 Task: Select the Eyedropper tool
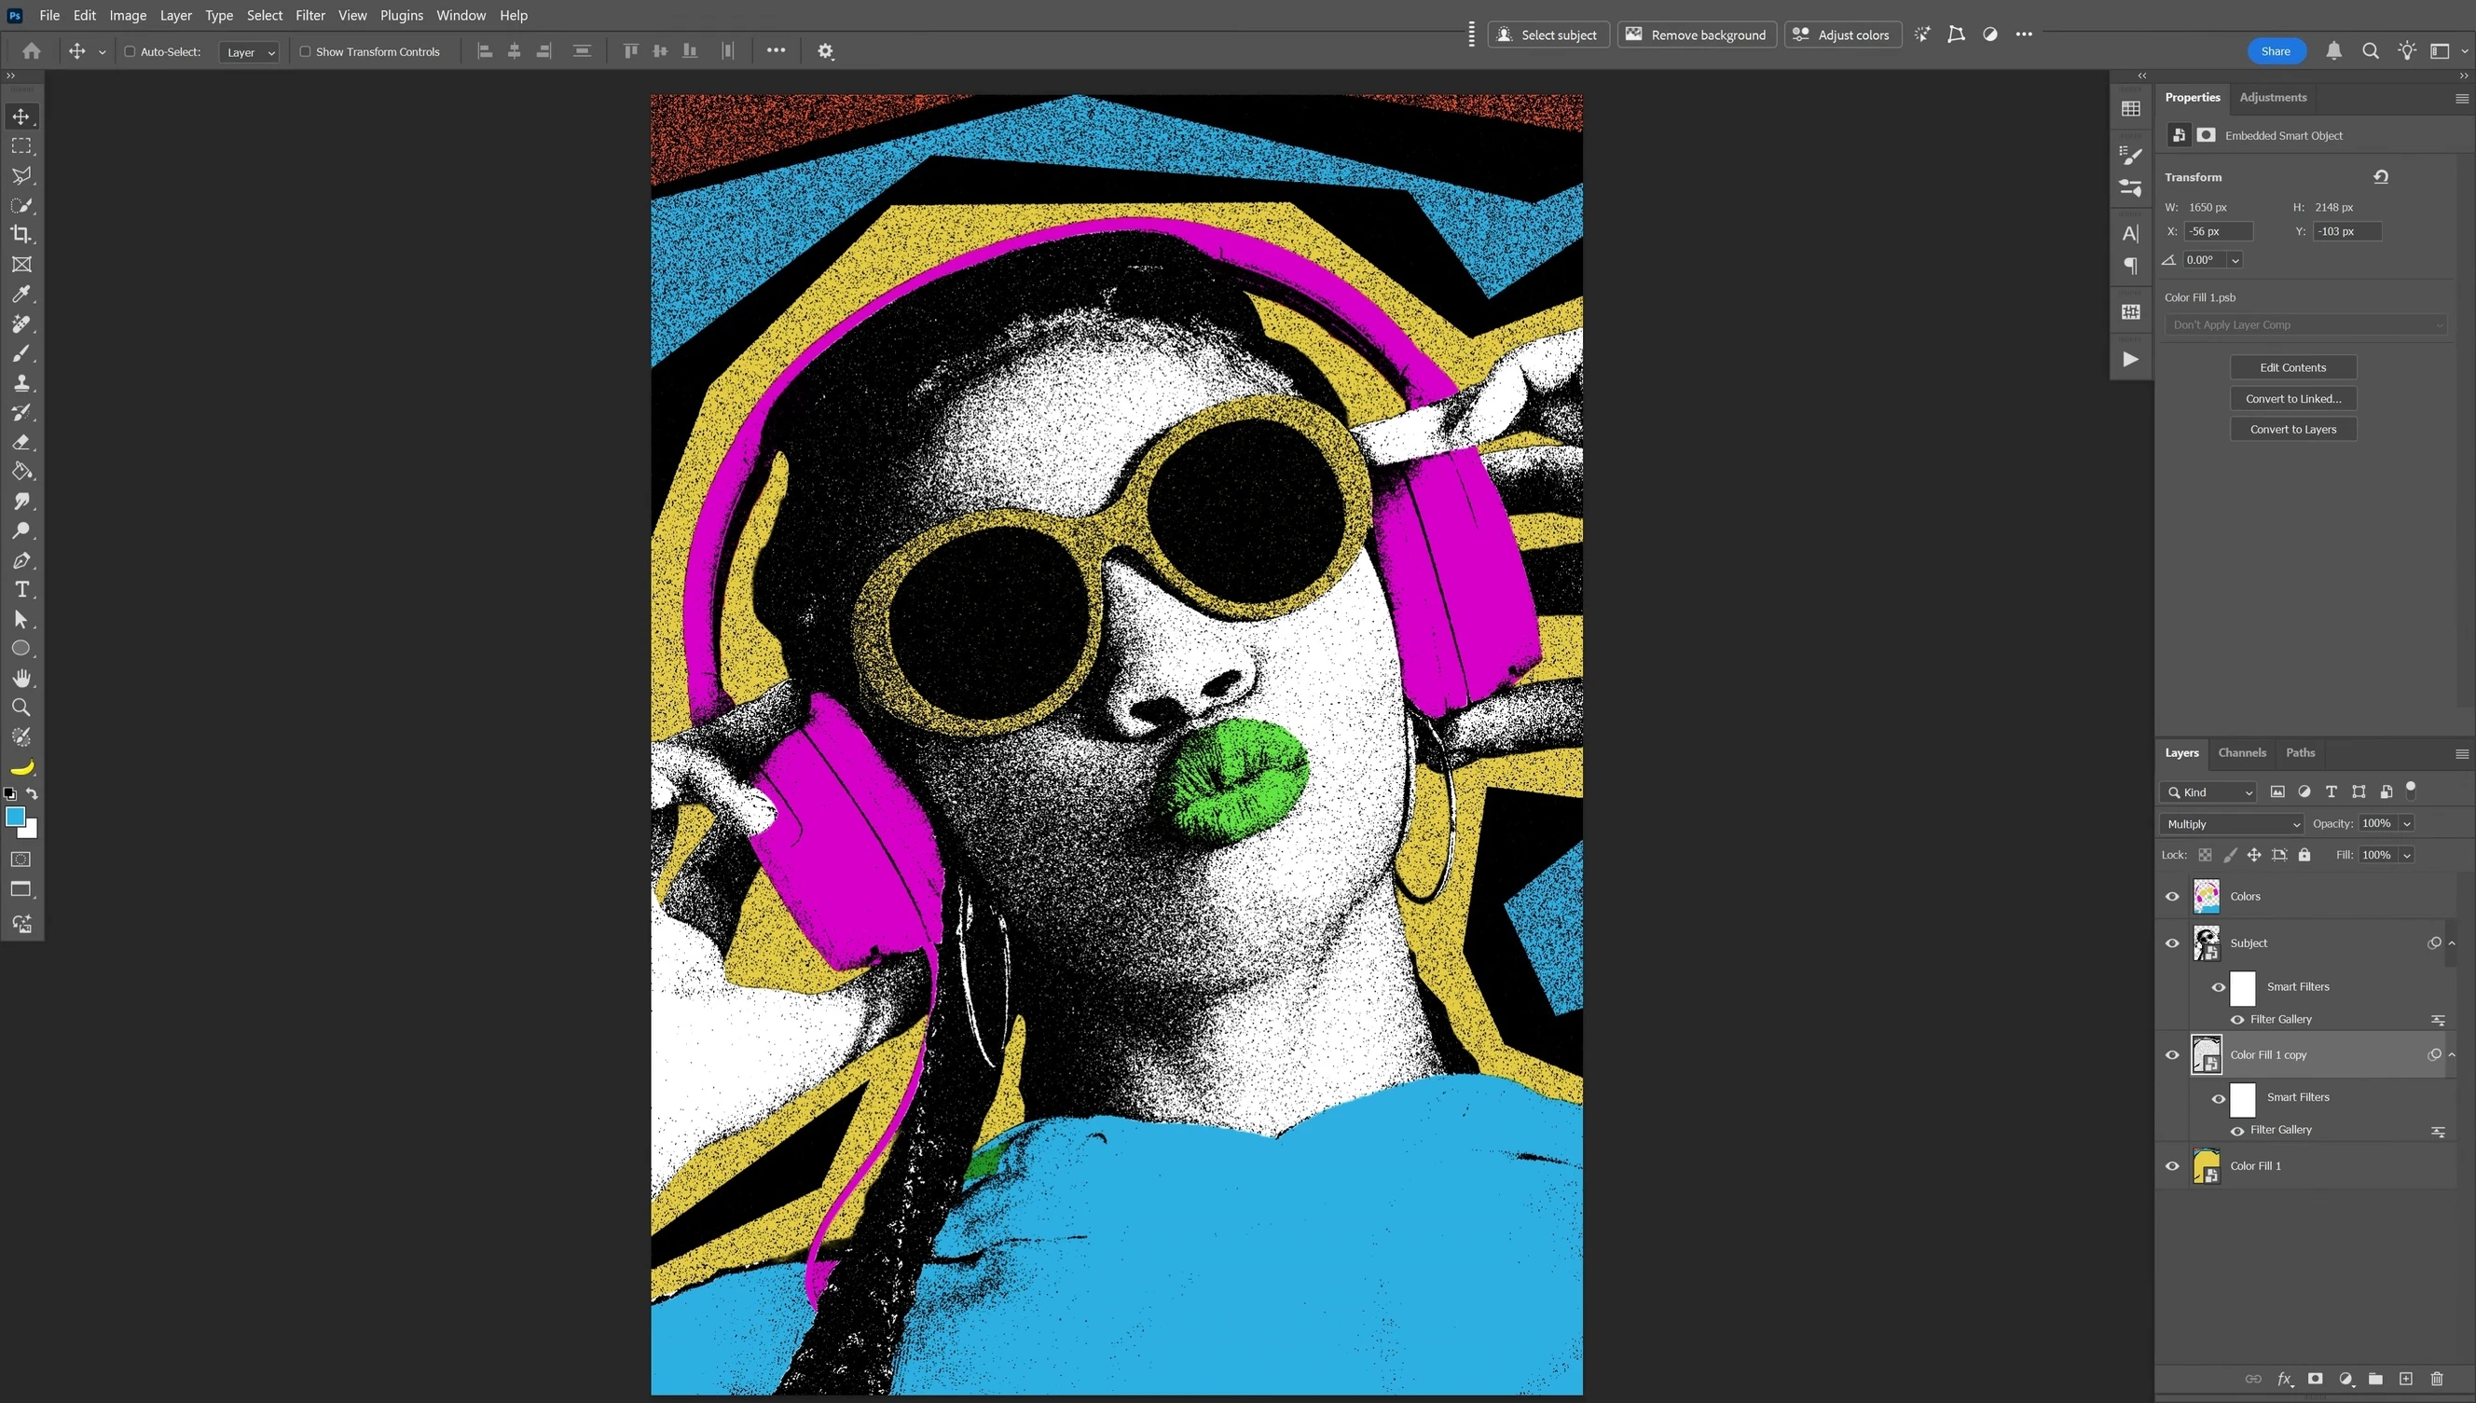(21, 294)
